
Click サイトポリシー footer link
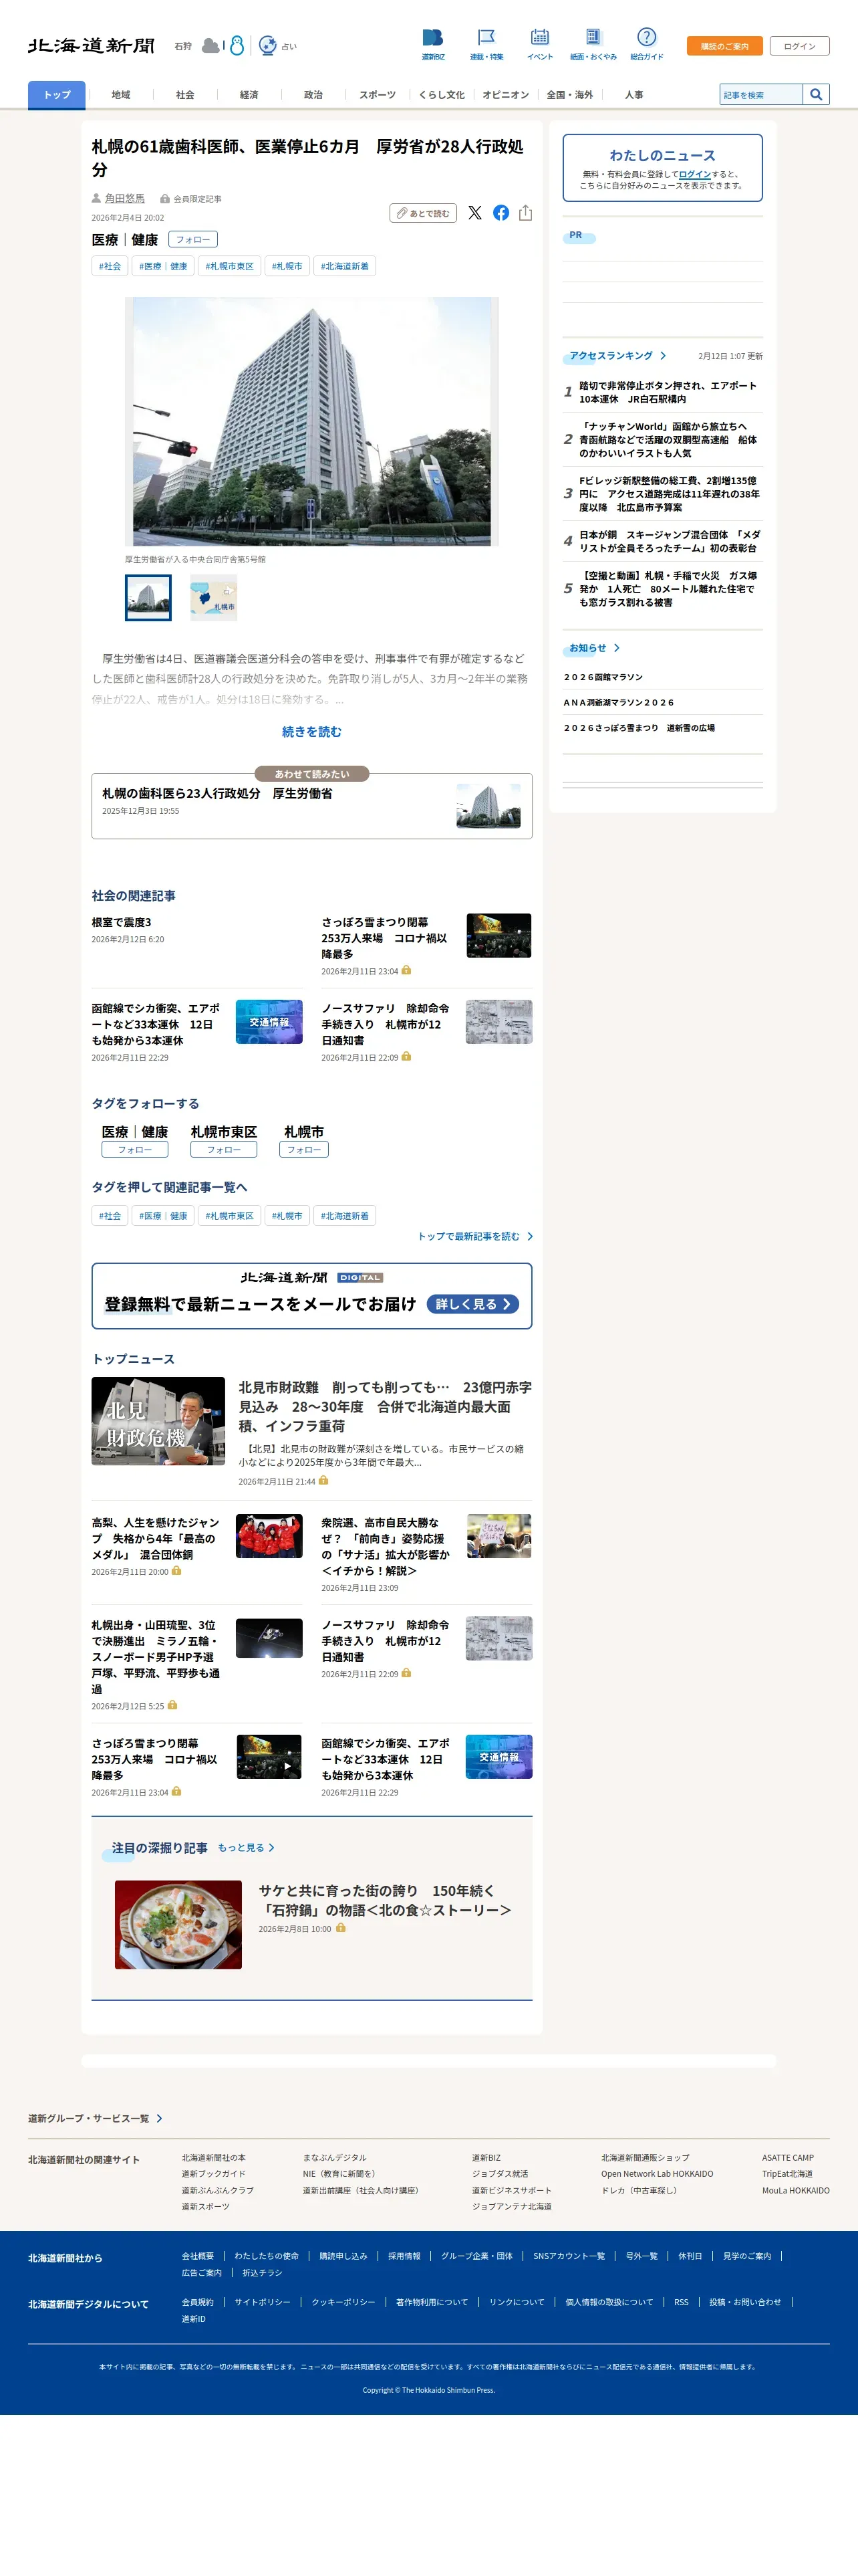(x=263, y=2302)
